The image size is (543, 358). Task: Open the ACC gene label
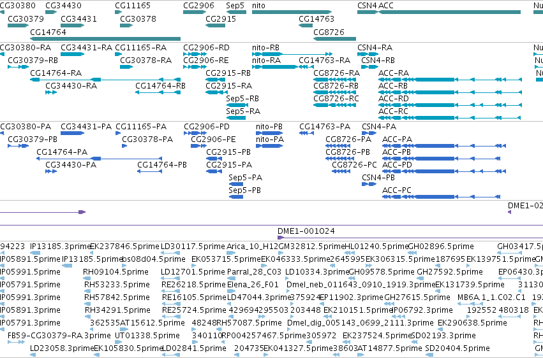[386, 6]
